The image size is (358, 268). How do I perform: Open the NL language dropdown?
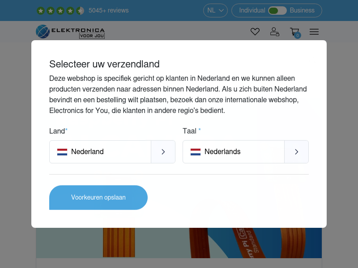pyautogui.click(x=215, y=10)
